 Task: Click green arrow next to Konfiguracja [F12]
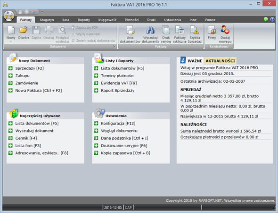[96, 123]
